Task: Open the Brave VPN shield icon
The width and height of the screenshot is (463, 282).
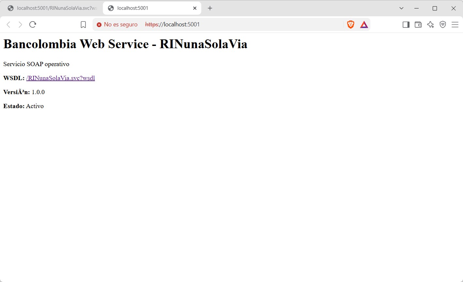Action: click(442, 24)
